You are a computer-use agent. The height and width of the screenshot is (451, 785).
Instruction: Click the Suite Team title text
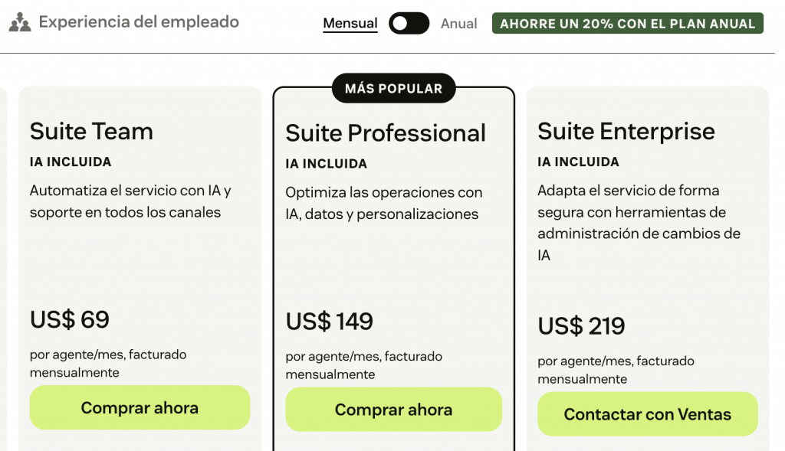click(x=90, y=131)
